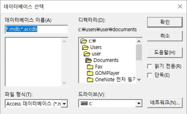187x114 pixels.
Task: Click the GOMPlayer folder icon
Action: pos(90,73)
